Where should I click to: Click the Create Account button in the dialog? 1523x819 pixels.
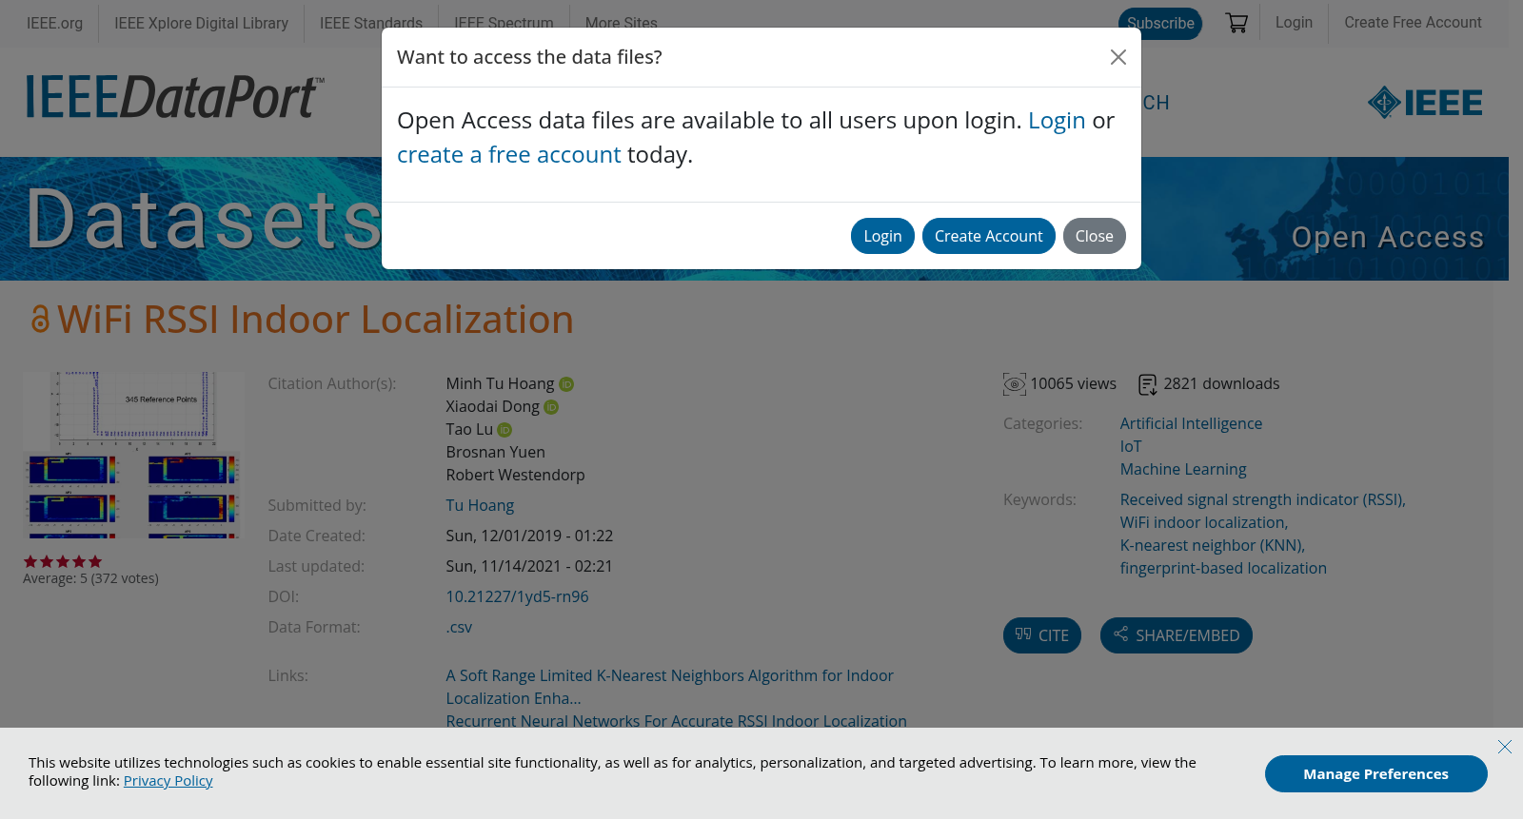(988, 236)
